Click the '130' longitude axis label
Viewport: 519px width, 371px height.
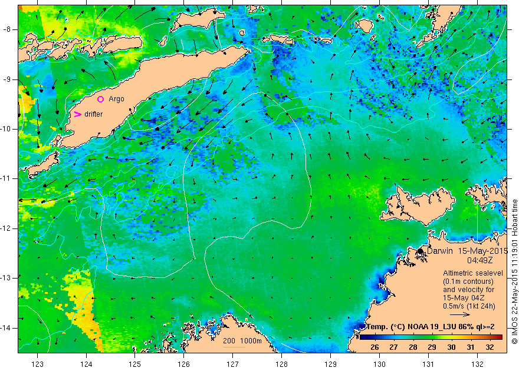380,364
